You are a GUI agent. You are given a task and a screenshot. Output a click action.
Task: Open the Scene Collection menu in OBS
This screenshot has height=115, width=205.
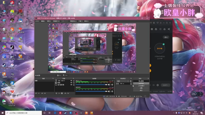[73, 21]
